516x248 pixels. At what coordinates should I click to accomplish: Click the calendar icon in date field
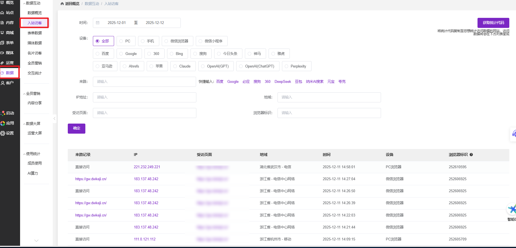[x=98, y=23]
